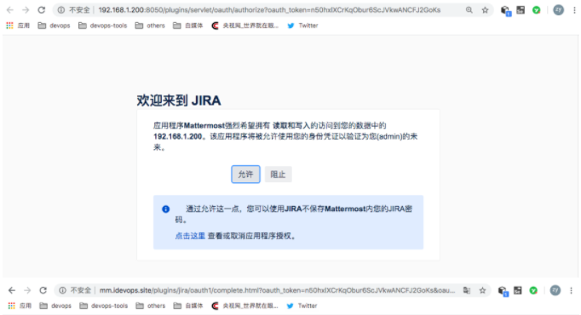Open the 央视网 bookmark in bottom bar

pyautogui.click(x=244, y=306)
